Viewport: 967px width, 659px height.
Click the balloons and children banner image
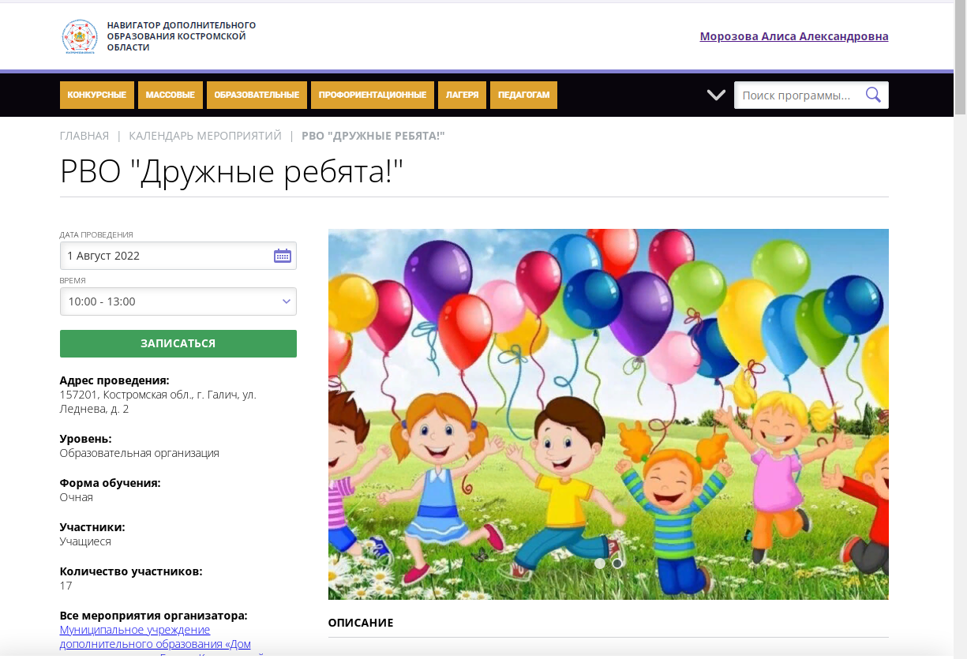(x=609, y=414)
